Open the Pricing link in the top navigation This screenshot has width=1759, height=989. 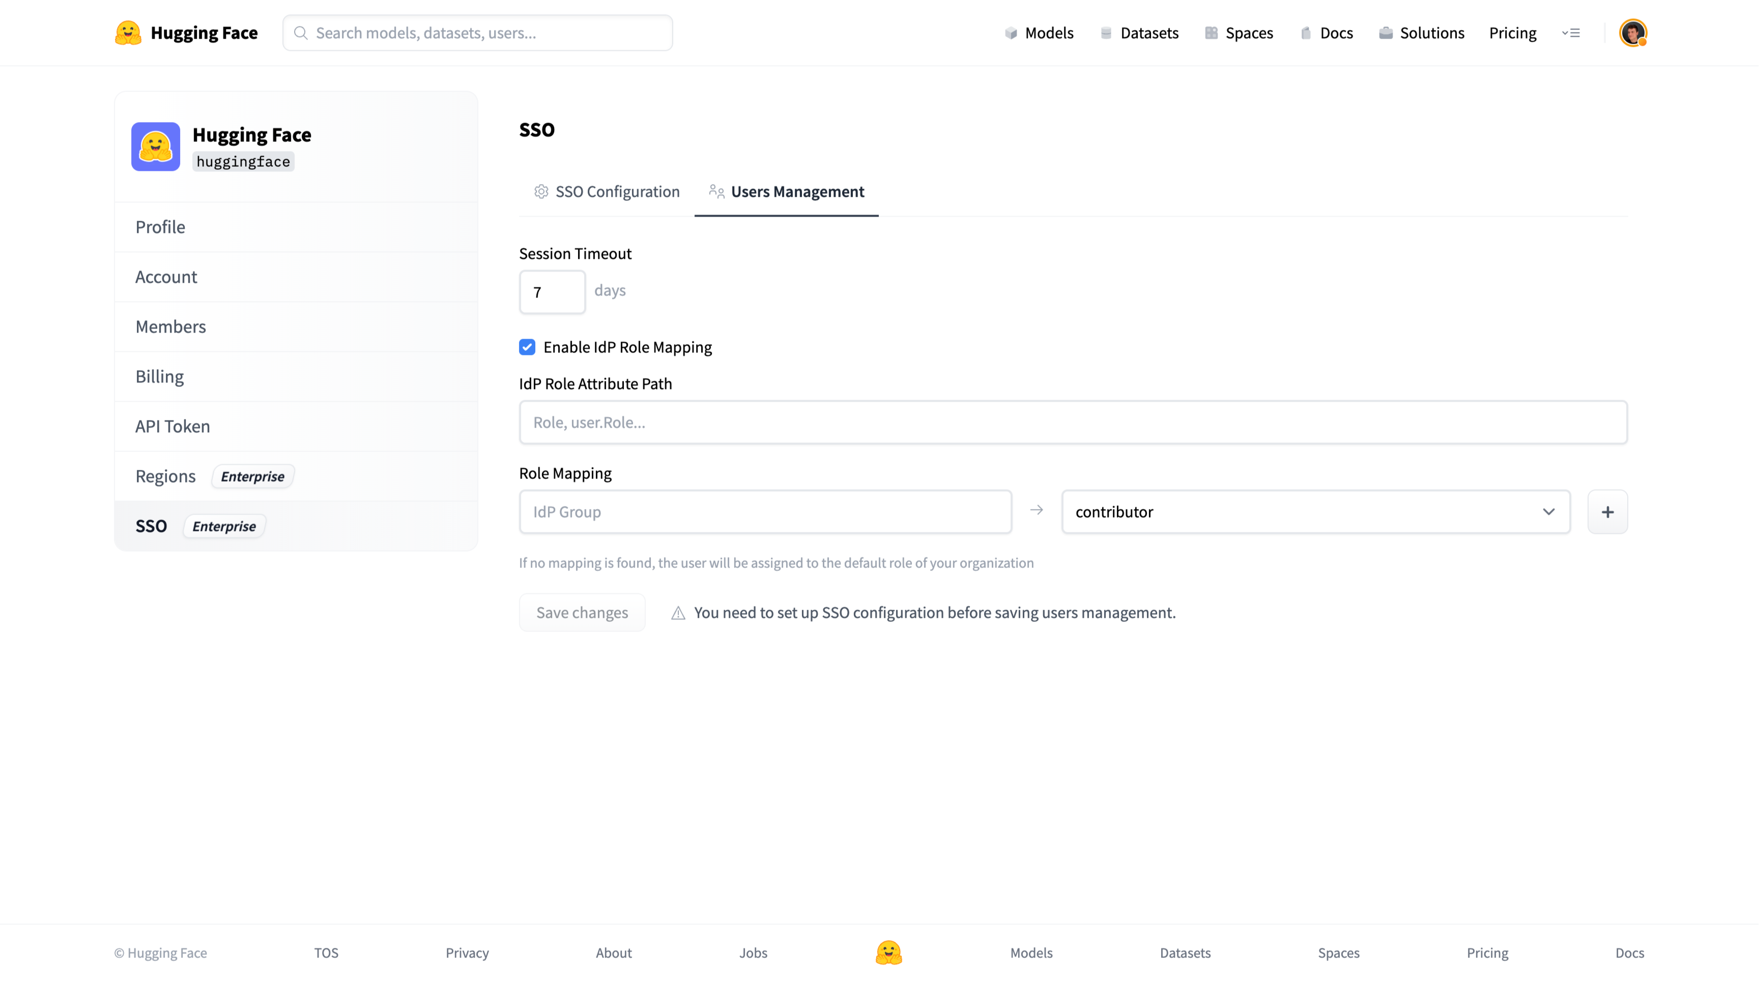click(x=1512, y=33)
